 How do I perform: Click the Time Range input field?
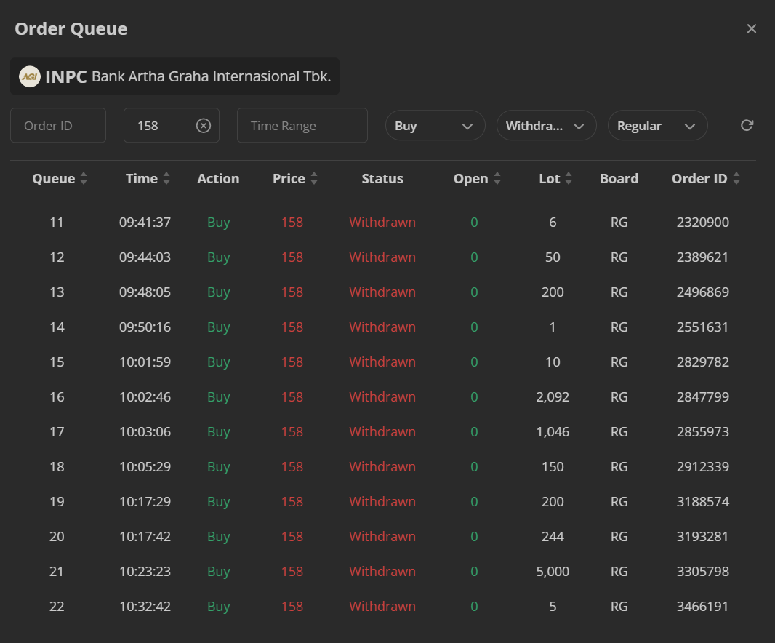[302, 126]
